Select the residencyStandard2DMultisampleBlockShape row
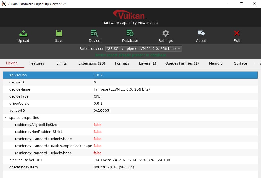 click(130, 146)
